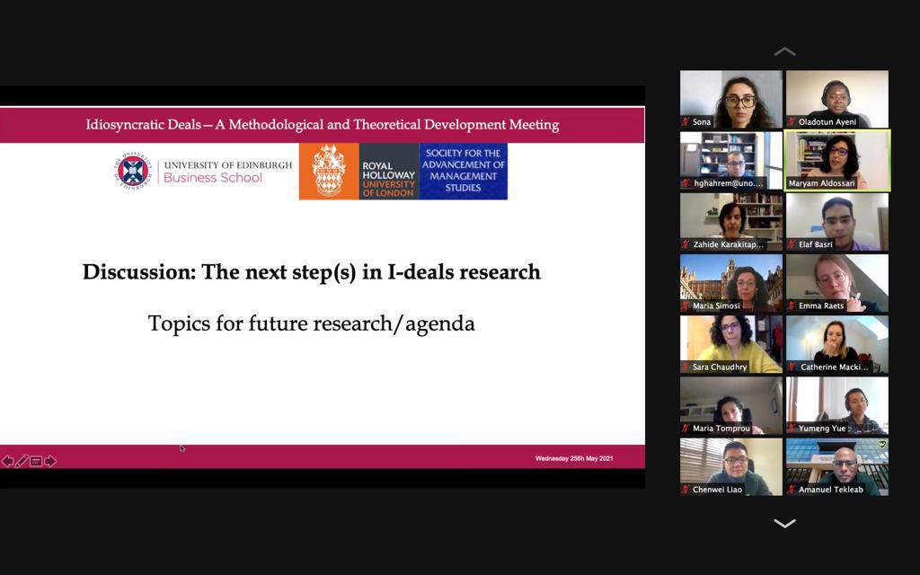This screenshot has width=920, height=575.
Task: Select Amanuel Tekleab's video tile
Action: 837,467
